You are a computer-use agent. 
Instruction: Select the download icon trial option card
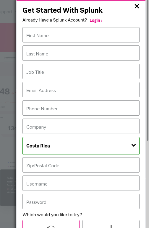point(111,224)
